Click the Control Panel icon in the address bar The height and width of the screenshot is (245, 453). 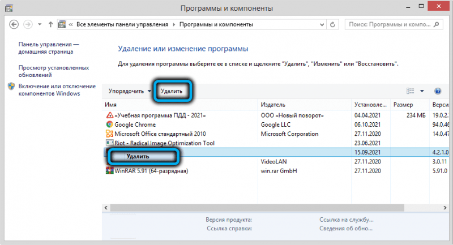tap(62, 24)
